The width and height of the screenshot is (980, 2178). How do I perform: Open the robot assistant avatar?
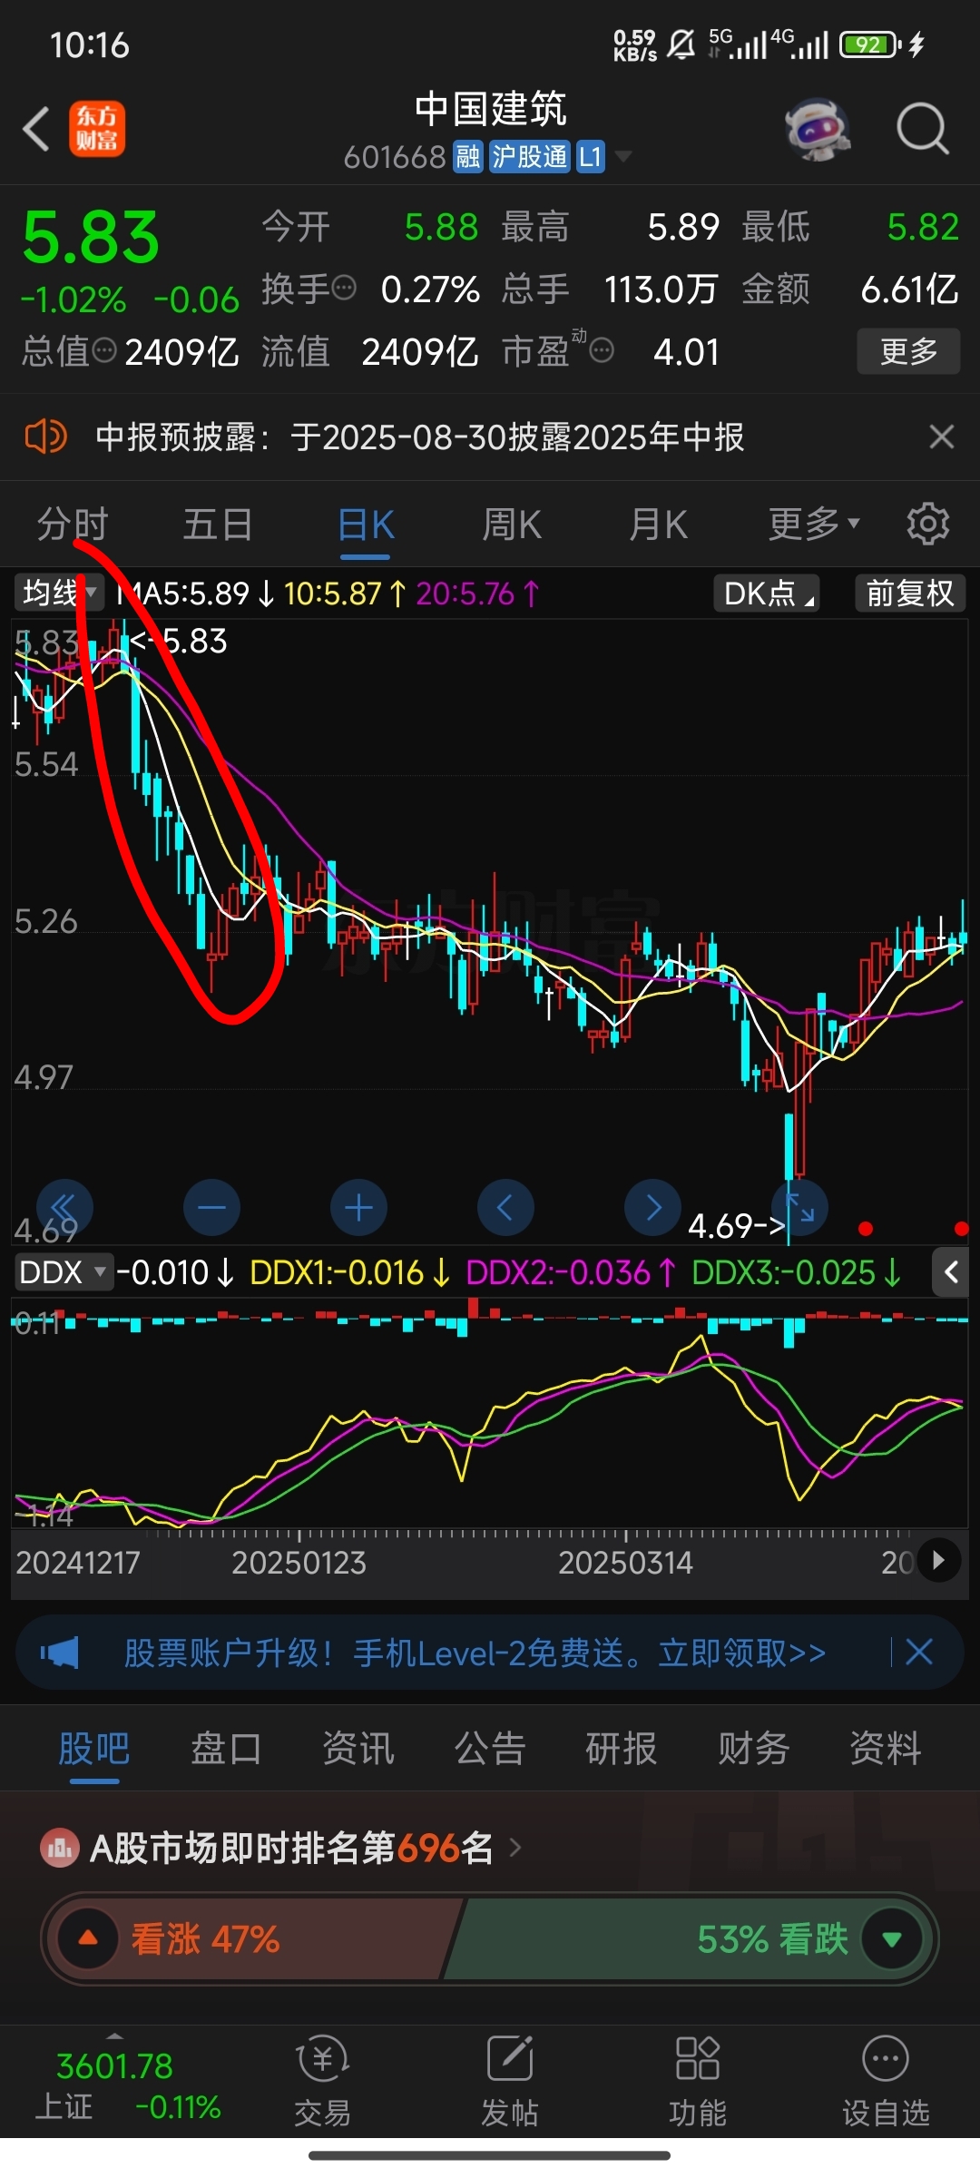(818, 129)
